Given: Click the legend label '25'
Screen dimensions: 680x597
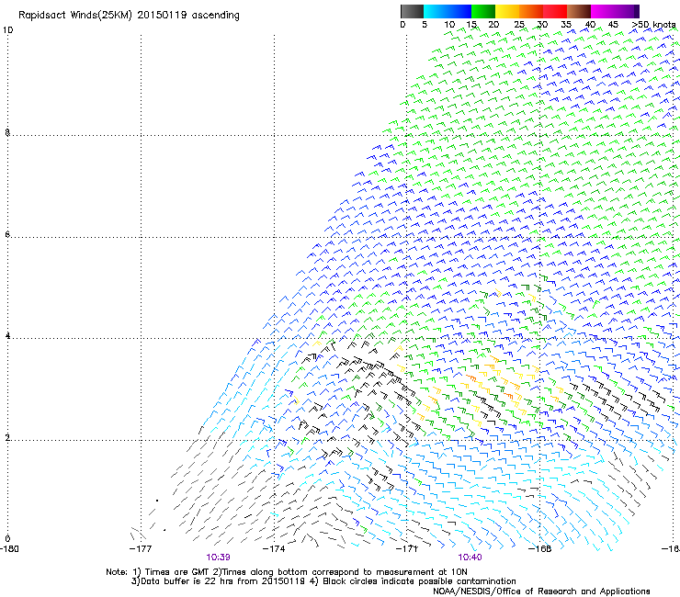Looking at the screenshot, I should [x=519, y=24].
